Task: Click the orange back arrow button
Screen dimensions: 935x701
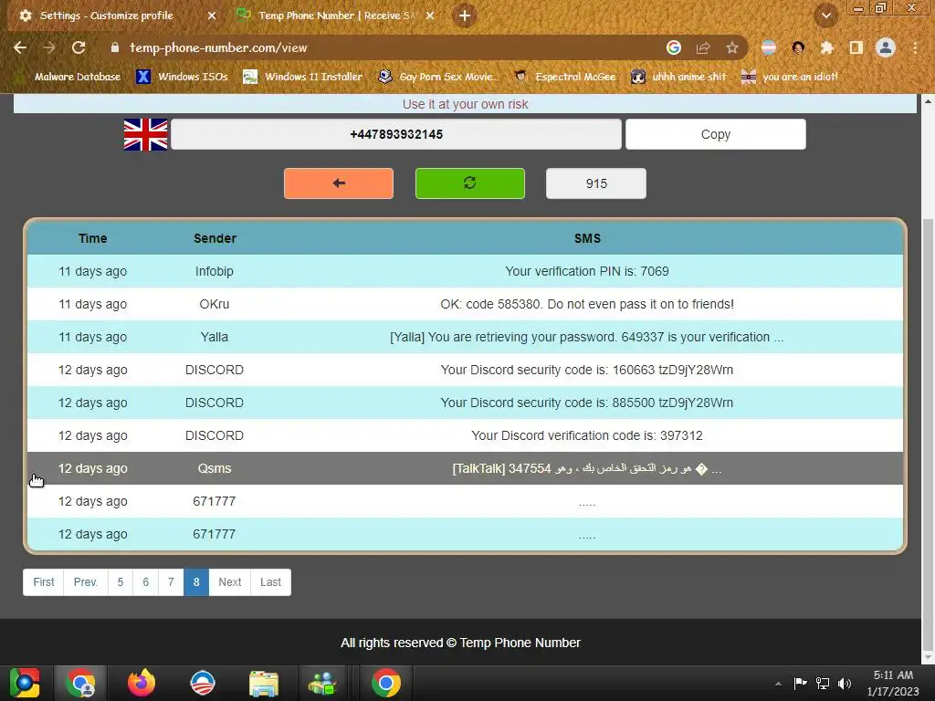Action: pos(339,183)
